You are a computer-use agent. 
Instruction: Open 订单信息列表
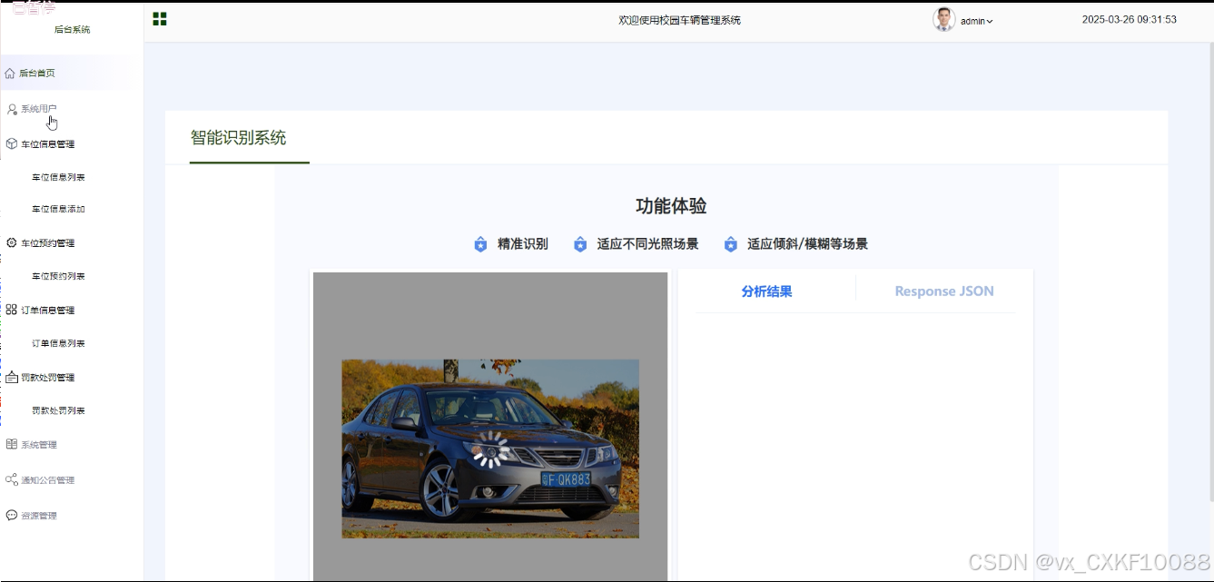pos(58,343)
